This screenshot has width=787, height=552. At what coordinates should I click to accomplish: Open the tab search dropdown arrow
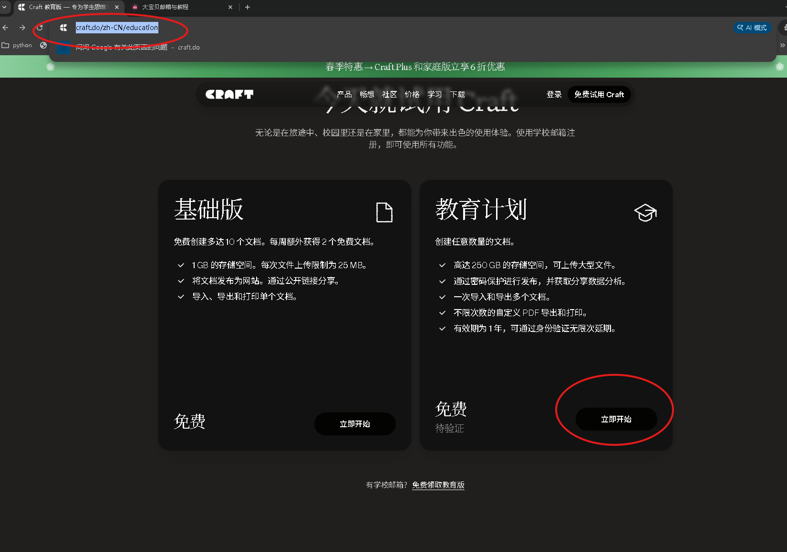pos(4,7)
